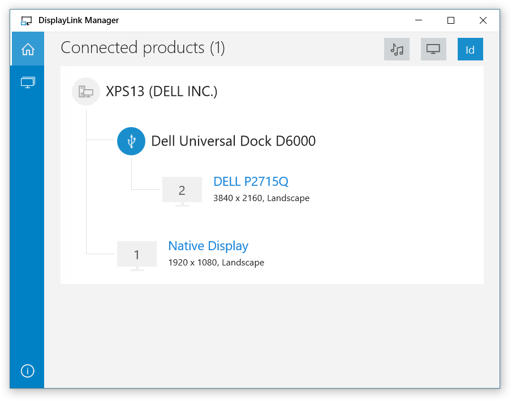Click the USB dock icon

(x=131, y=141)
